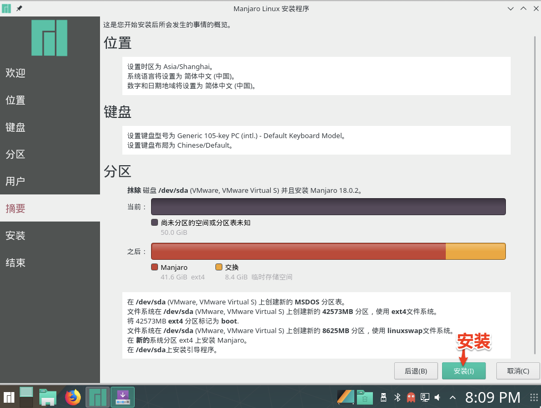541x408 pixels.
Task: Click text '设置键盘布局为 Chinese/Default'
Action: (x=180, y=146)
